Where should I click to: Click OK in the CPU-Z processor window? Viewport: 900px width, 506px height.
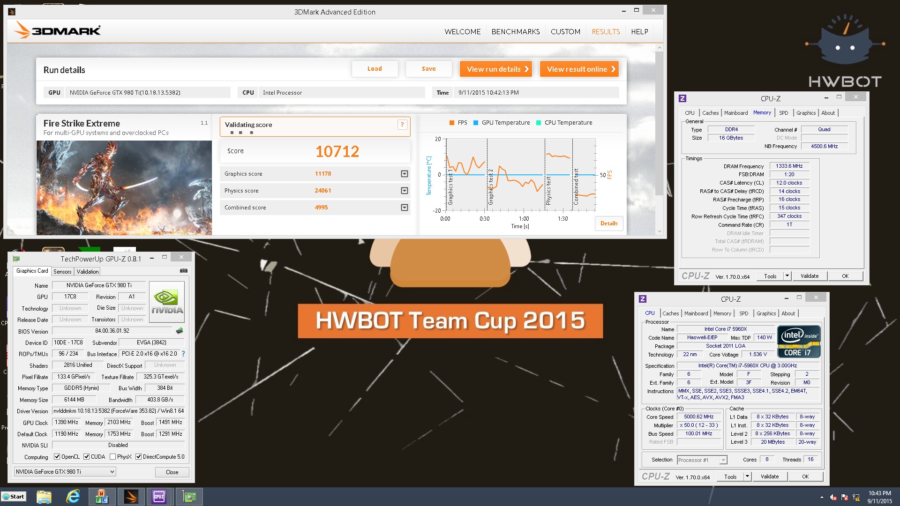(805, 476)
